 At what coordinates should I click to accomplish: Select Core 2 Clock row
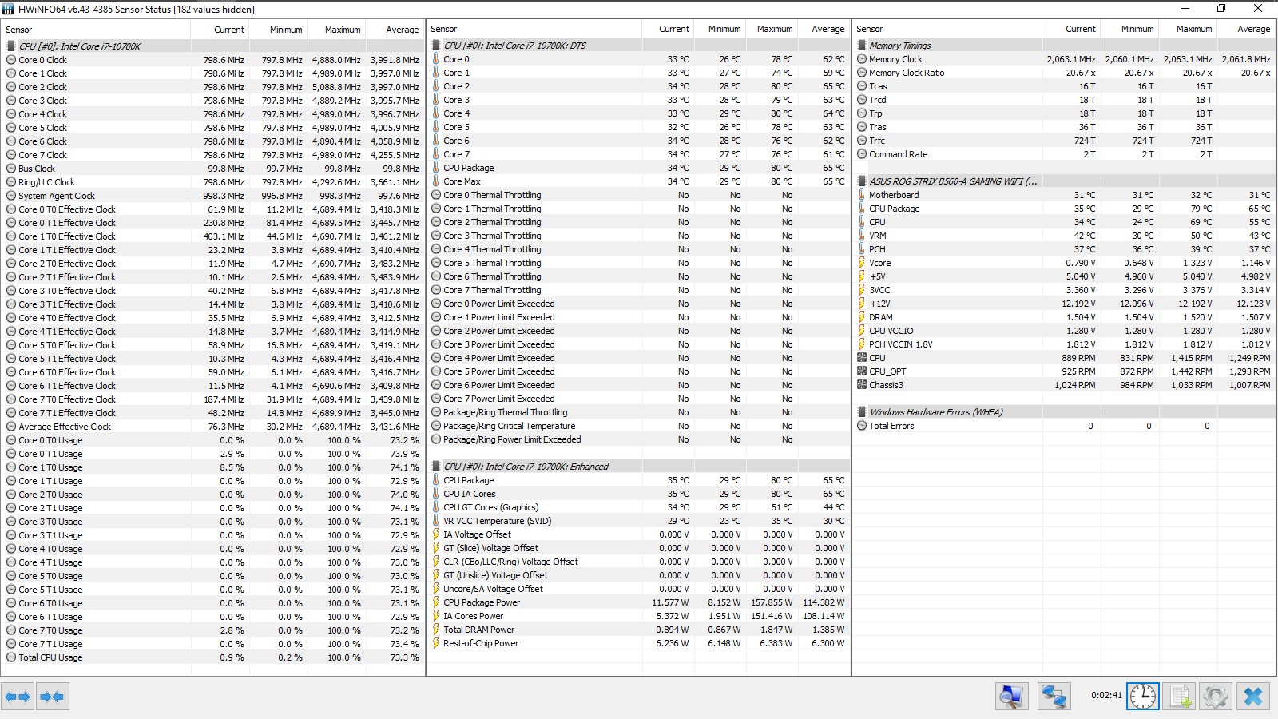(212, 87)
